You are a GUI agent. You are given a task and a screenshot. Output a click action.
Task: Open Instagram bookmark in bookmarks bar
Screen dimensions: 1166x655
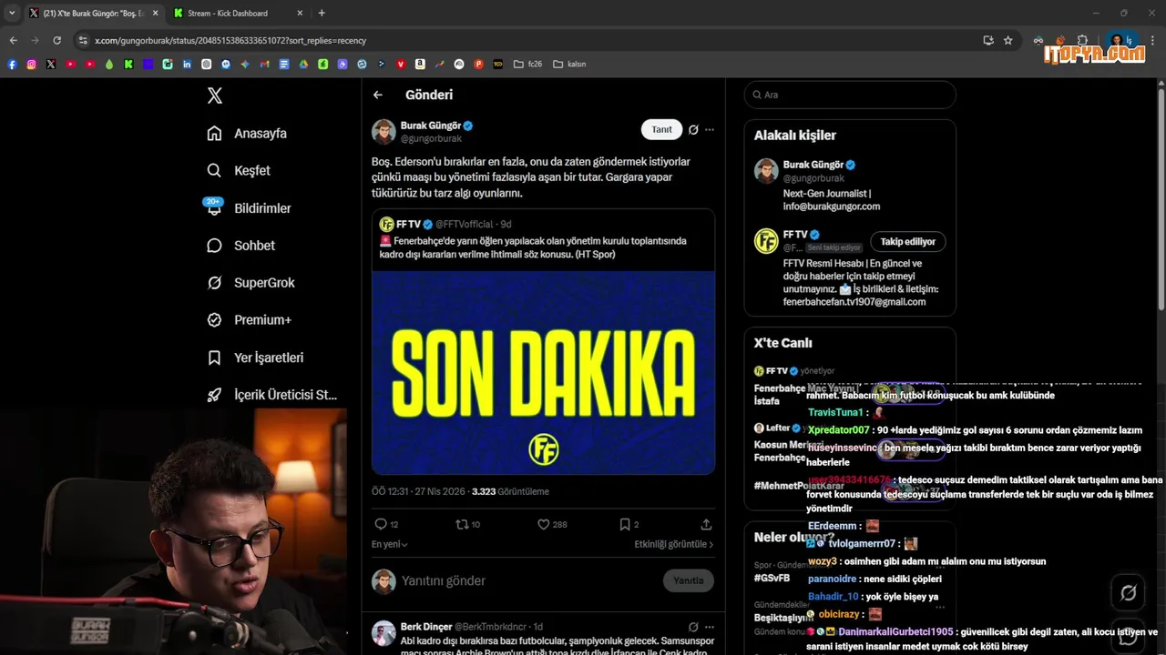pyautogui.click(x=31, y=65)
